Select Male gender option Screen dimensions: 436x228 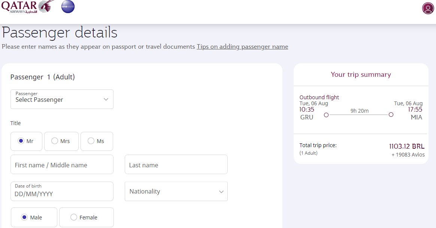coord(34,217)
